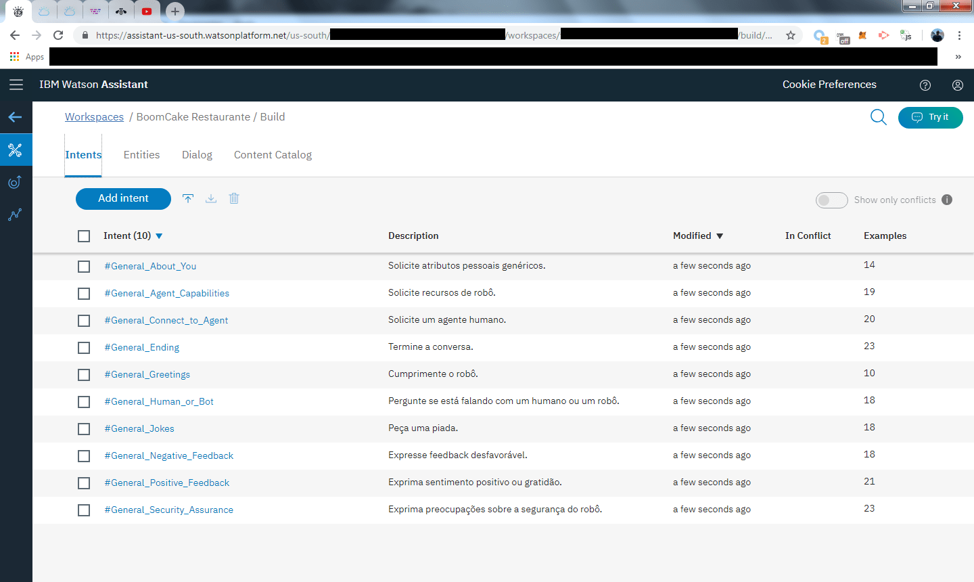This screenshot has height=582, width=974.
Task: Bookmark this page with the star icon
Action: click(791, 35)
